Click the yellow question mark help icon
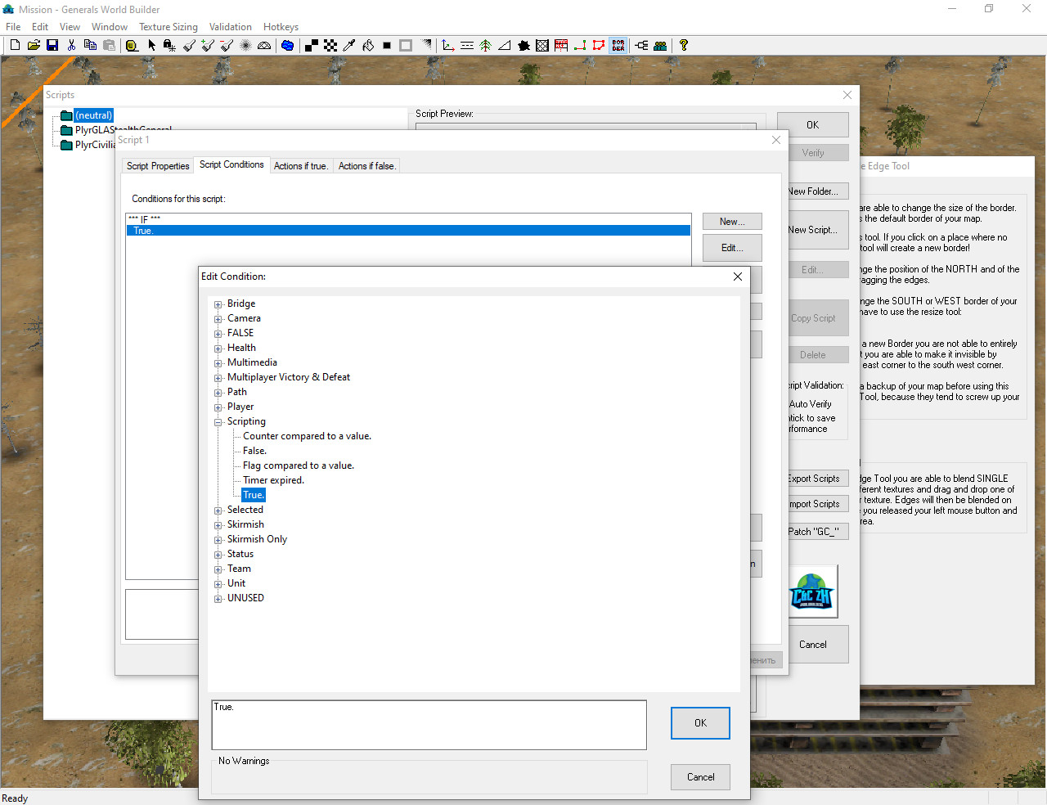 point(684,46)
